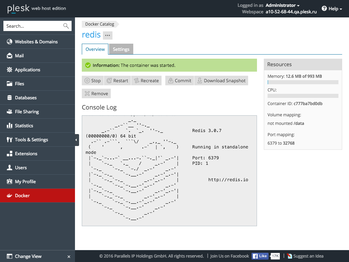Stop the redis container
This screenshot has height=262, width=349.
[92, 81]
